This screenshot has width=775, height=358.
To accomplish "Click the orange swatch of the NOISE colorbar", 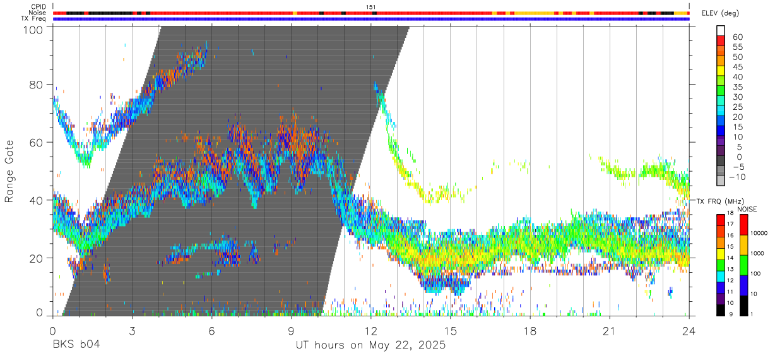I will click(x=743, y=245).
